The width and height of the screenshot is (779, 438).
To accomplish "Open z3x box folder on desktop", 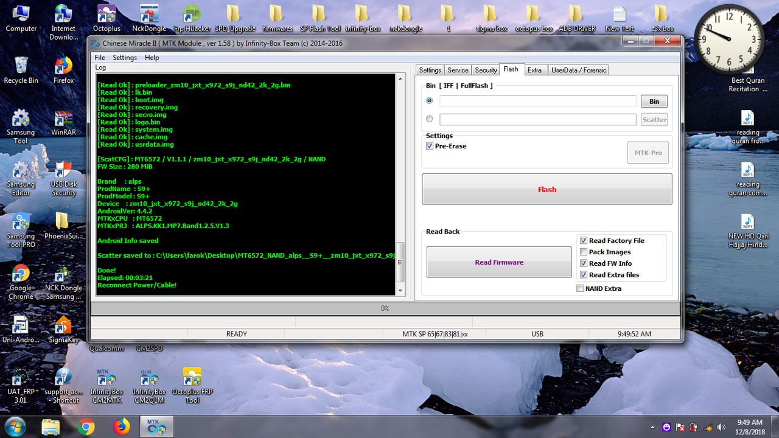I will pos(662,18).
